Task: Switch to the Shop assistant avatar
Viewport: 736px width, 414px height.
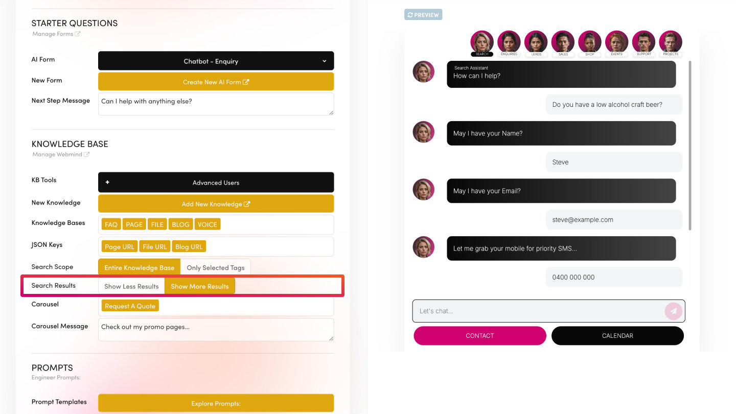Action: pyautogui.click(x=590, y=42)
